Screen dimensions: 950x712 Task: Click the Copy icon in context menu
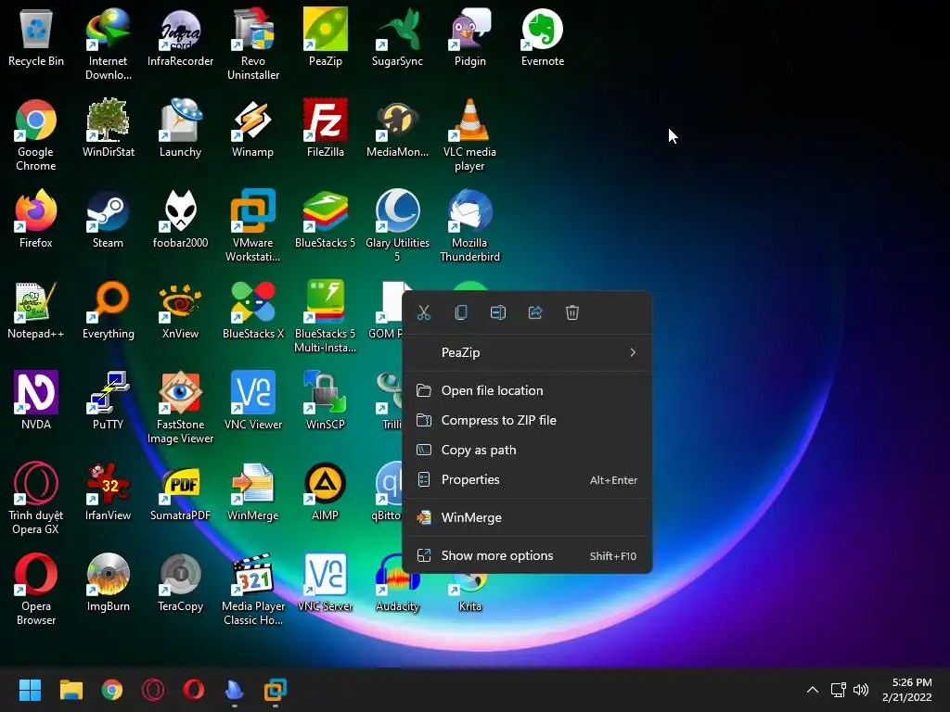click(x=460, y=312)
